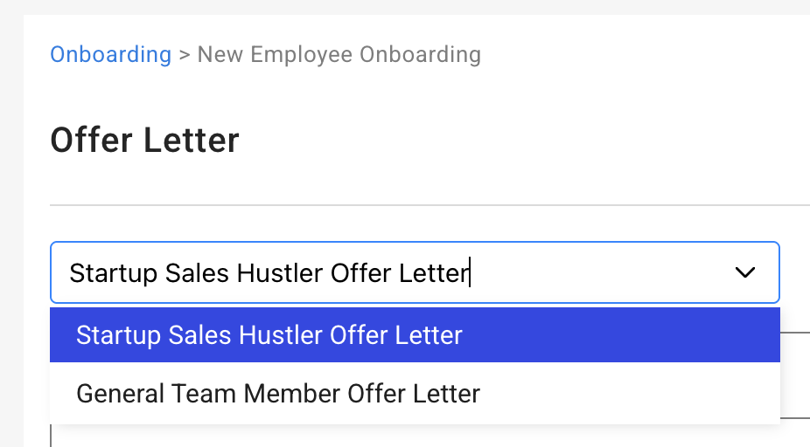
Task: Select the General Team Member template entry
Action: click(x=278, y=394)
